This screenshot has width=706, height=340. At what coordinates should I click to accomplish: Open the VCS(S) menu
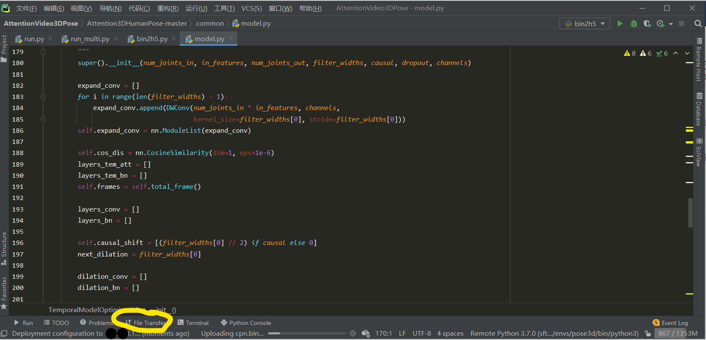pyautogui.click(x=251, y=8)
